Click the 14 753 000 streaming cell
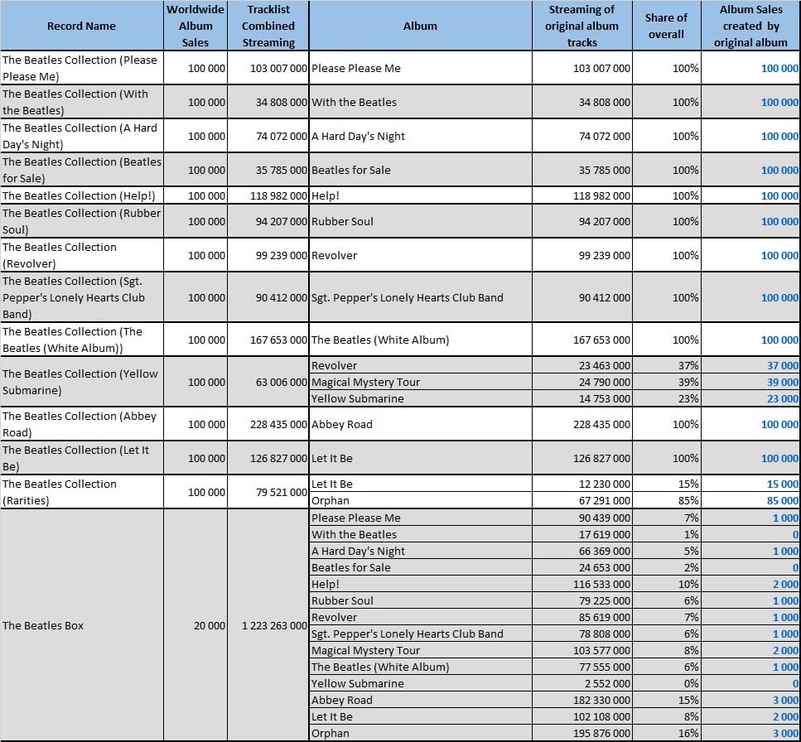Viewport: 801px width, 742px height. point(581,398)
